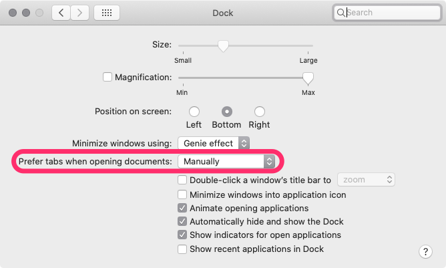Open the help question mark button
Image resolution: width=446 pixels, height=268 pixels.
426,251
